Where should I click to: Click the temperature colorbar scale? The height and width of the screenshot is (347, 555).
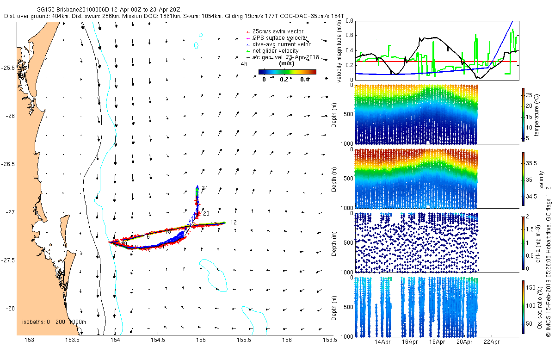[x=524, y=114]
